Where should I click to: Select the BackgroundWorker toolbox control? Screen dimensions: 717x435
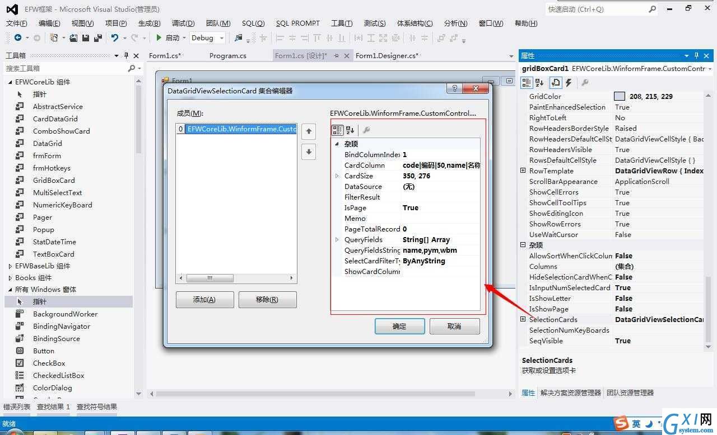point(65,314)
